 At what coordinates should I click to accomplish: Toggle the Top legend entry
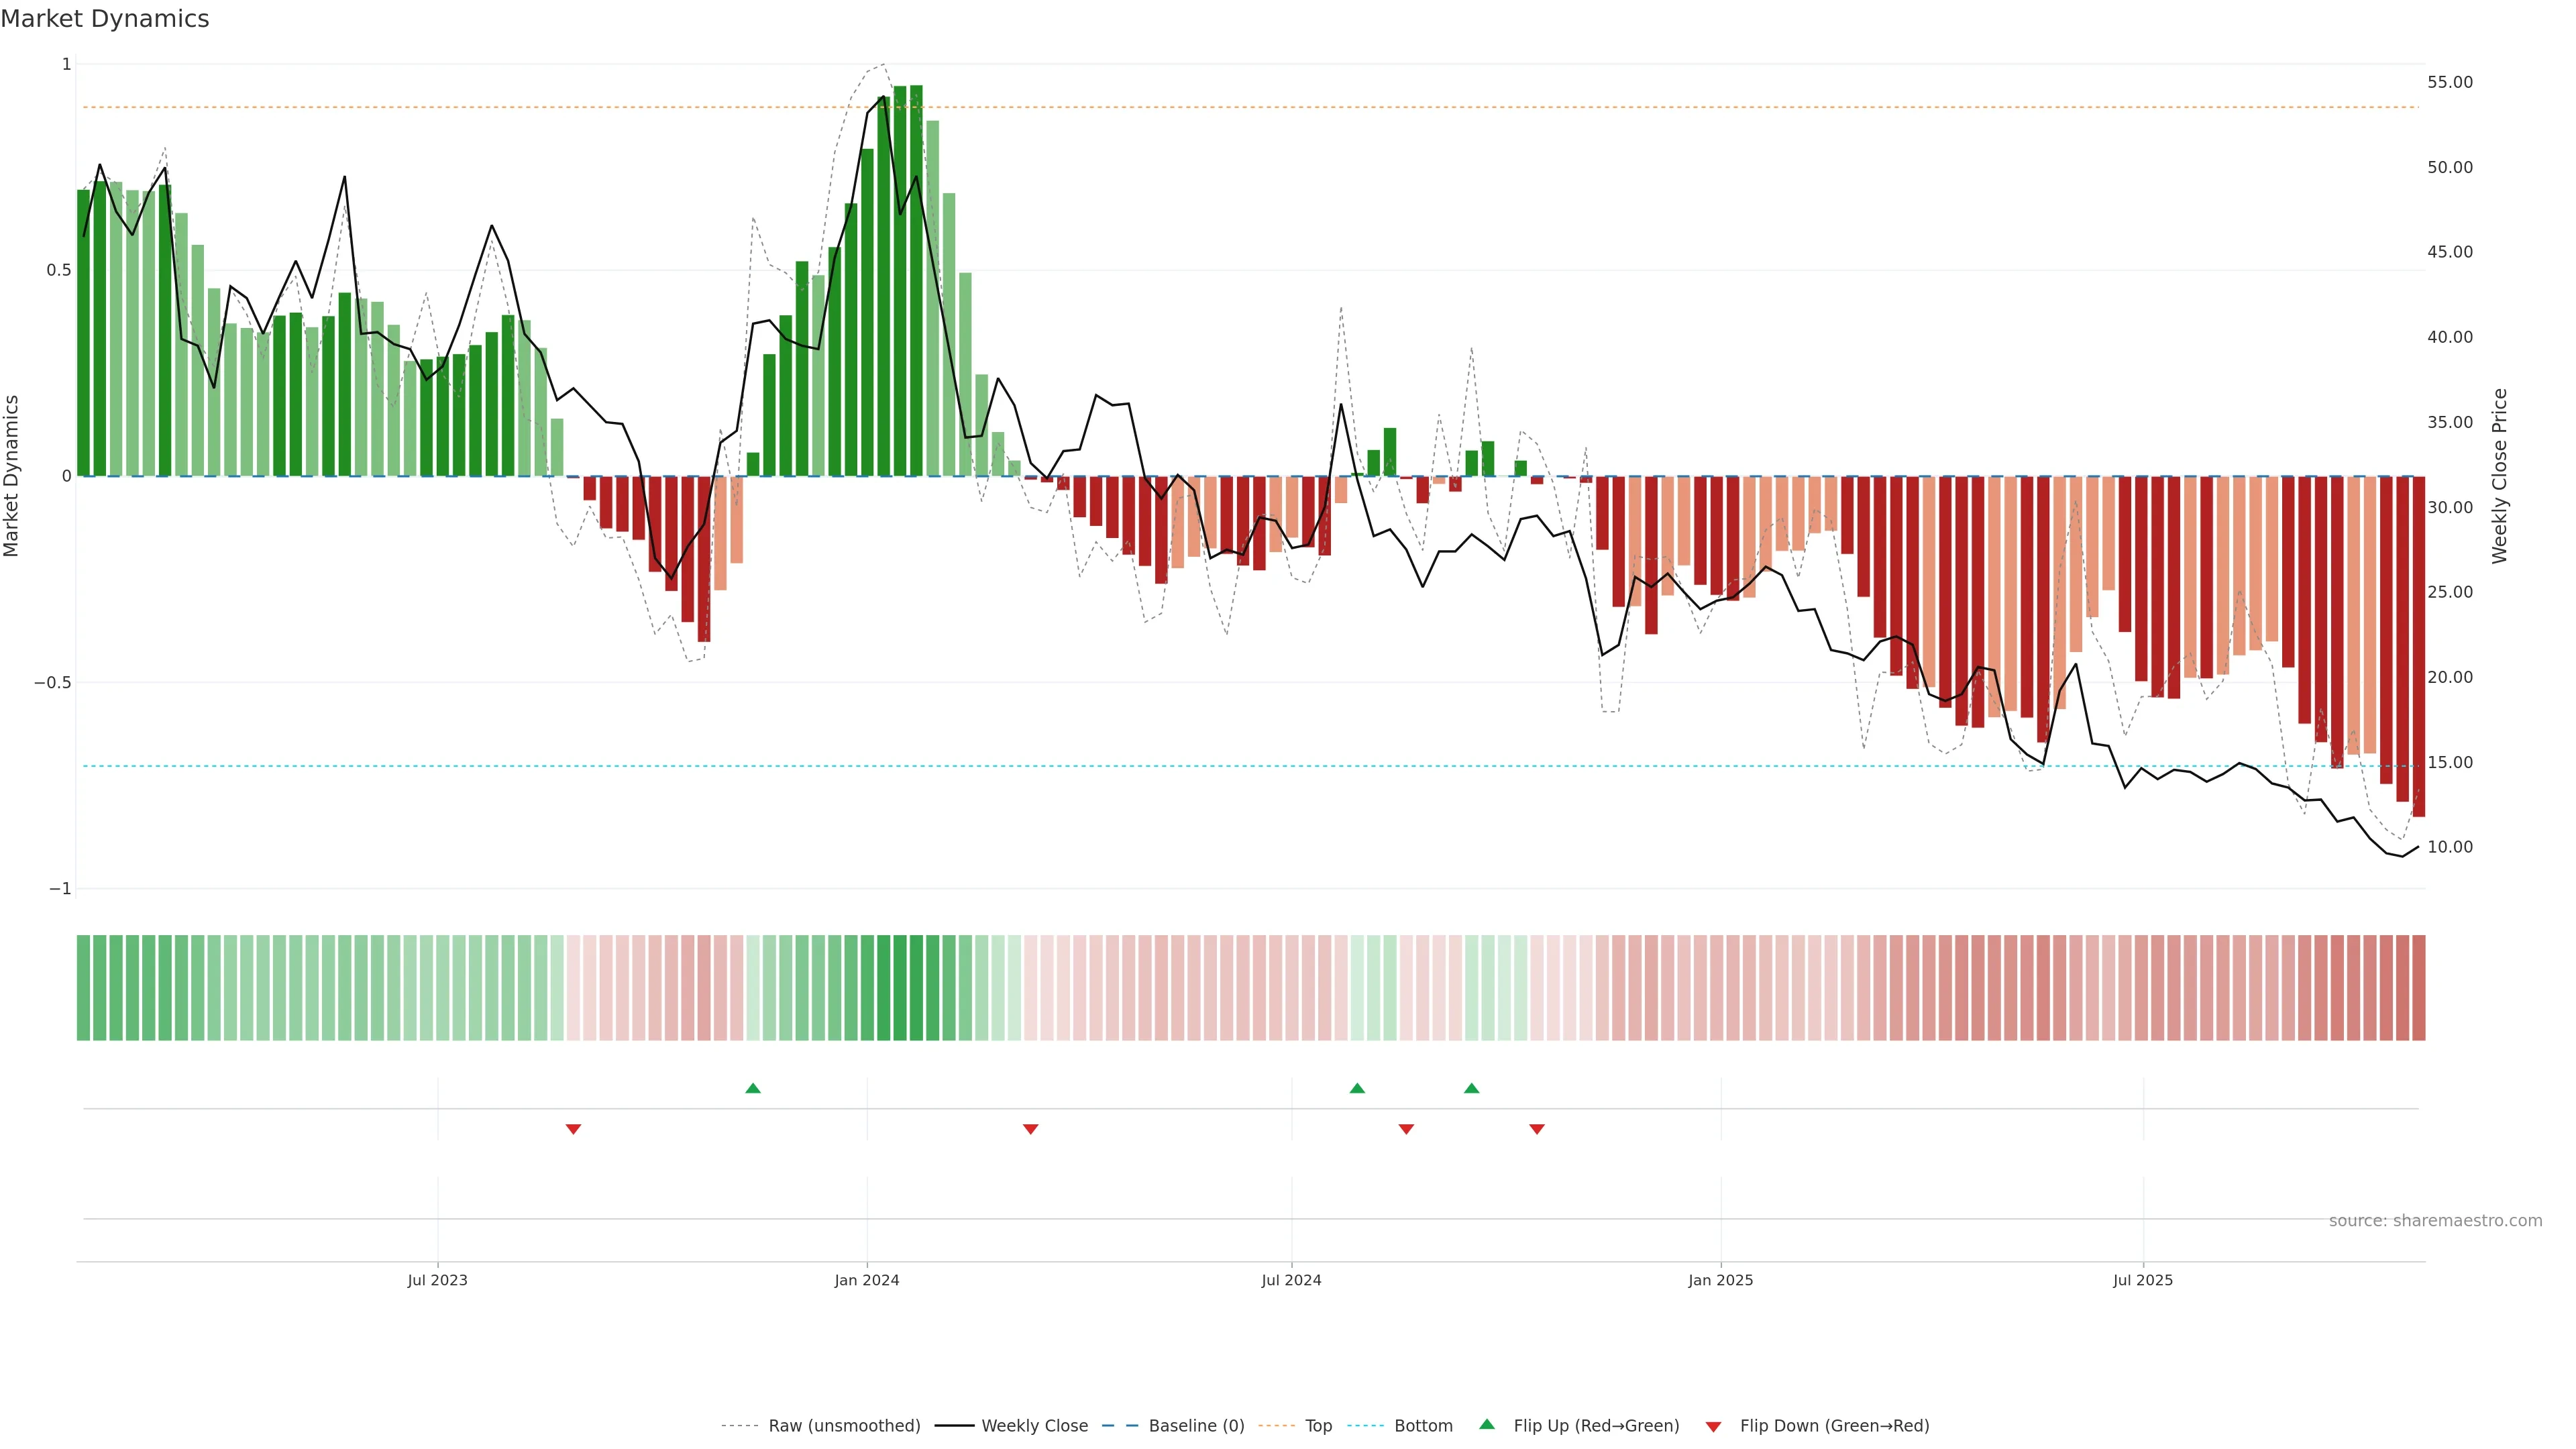point(1318,1426)
